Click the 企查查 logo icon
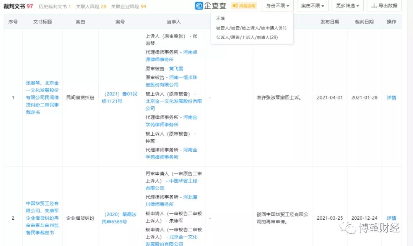 pyautogui.click(x=199, y=6)
